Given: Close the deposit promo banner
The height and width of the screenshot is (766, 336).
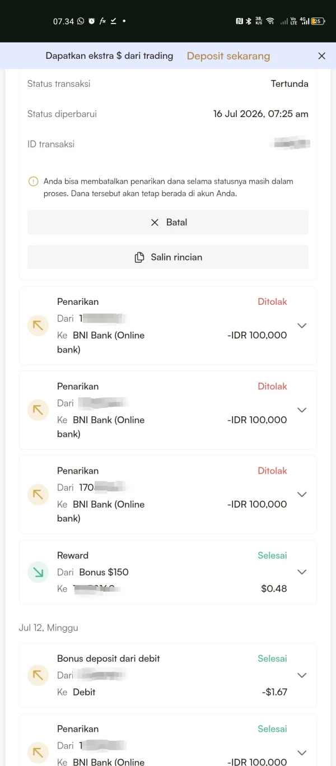Looking at the screenshot, I should click(321, 56).
